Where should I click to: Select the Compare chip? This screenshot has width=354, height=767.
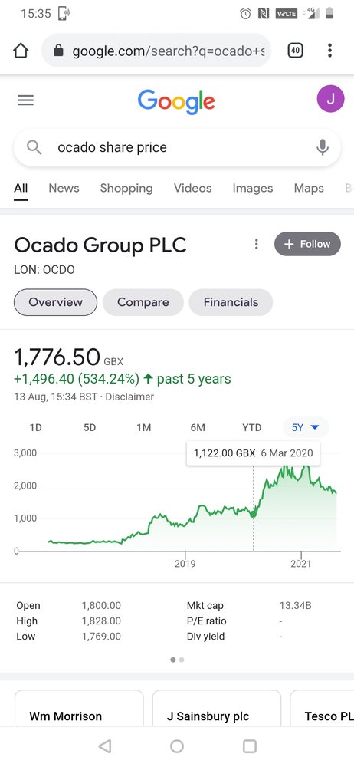pyautogui.click(x=143, y=302)
